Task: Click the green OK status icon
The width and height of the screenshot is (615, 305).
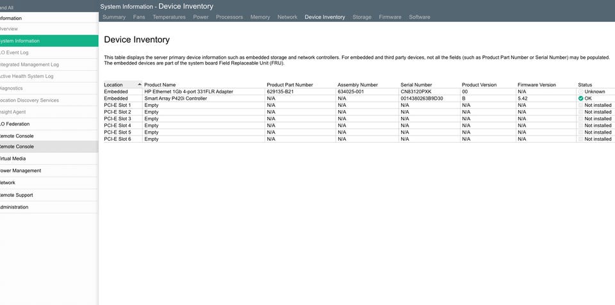Action: pyautogui.click(x=580, y=98)
